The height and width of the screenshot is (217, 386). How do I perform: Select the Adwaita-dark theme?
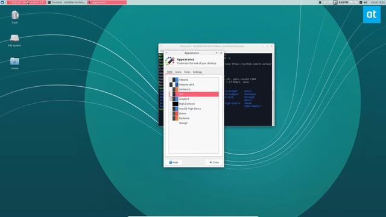tap(194, 84)
